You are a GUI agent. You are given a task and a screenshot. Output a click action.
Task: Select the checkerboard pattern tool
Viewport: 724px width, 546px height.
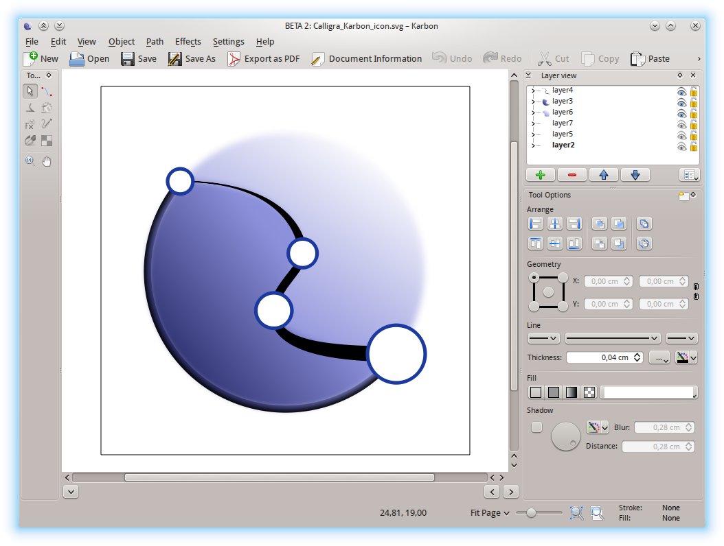coord(47,141)
